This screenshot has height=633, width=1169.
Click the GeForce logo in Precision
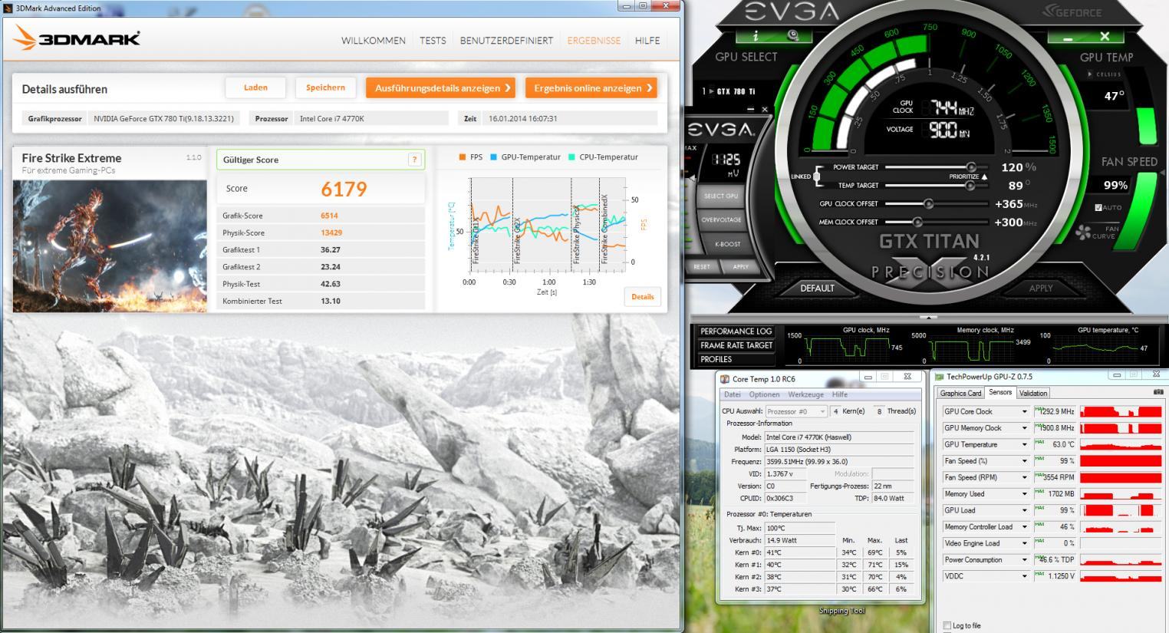pyautogui.click(x=1072, y=12)
